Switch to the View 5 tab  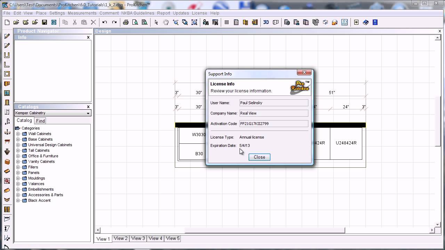[x=173, y=238]
